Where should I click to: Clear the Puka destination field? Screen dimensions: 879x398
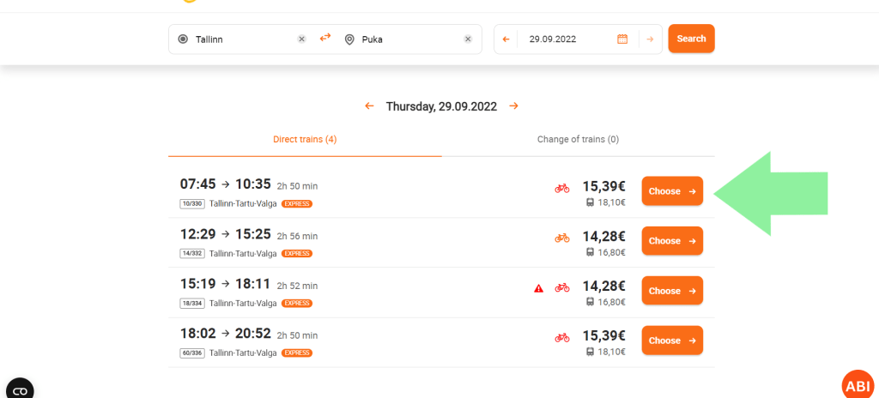(x=468, y=39)
